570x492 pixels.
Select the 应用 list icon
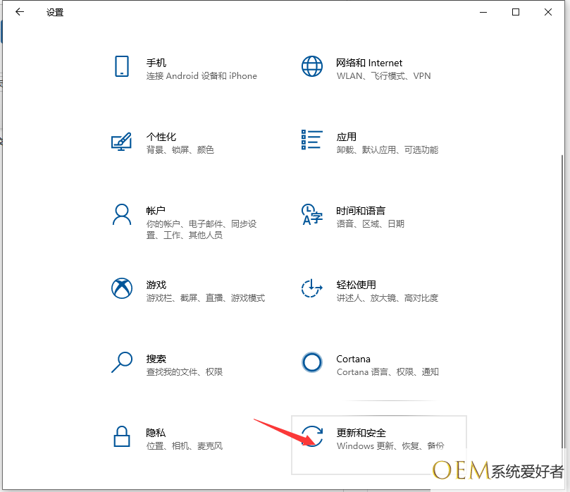point(311,140)
